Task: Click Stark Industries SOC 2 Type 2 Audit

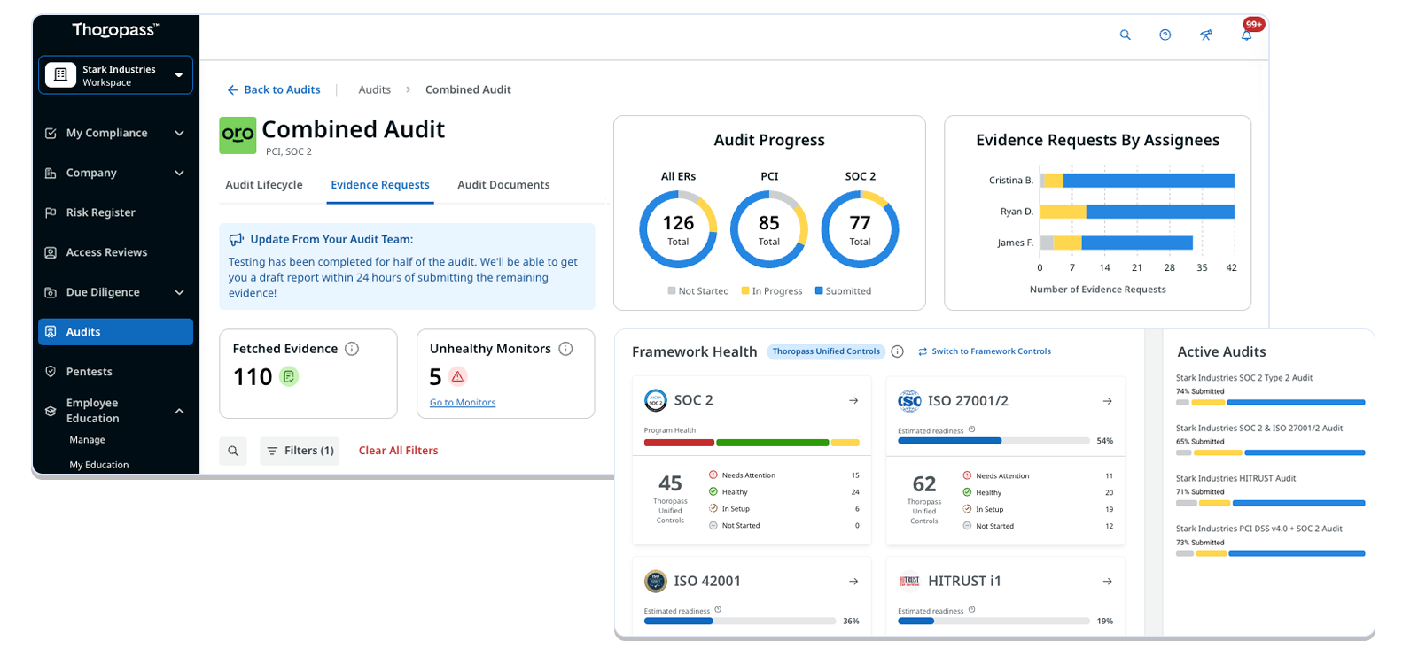Action: click(x=1244, y=378)
